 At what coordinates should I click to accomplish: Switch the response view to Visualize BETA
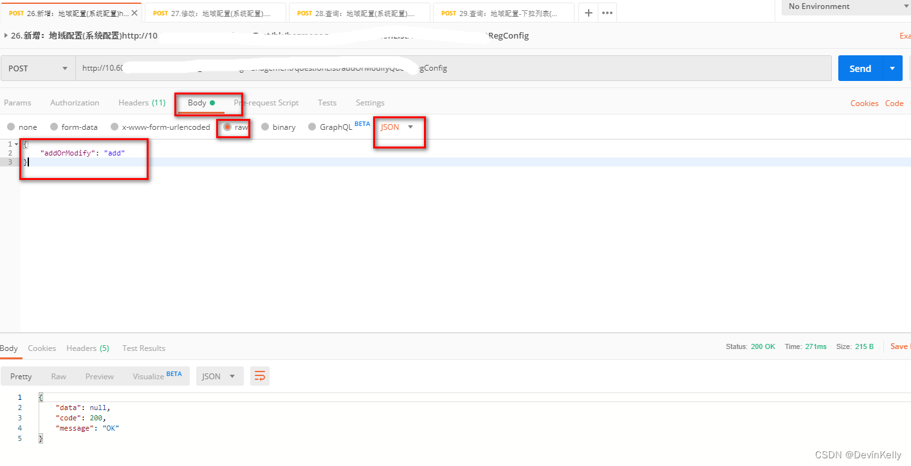tap(157, 376)
